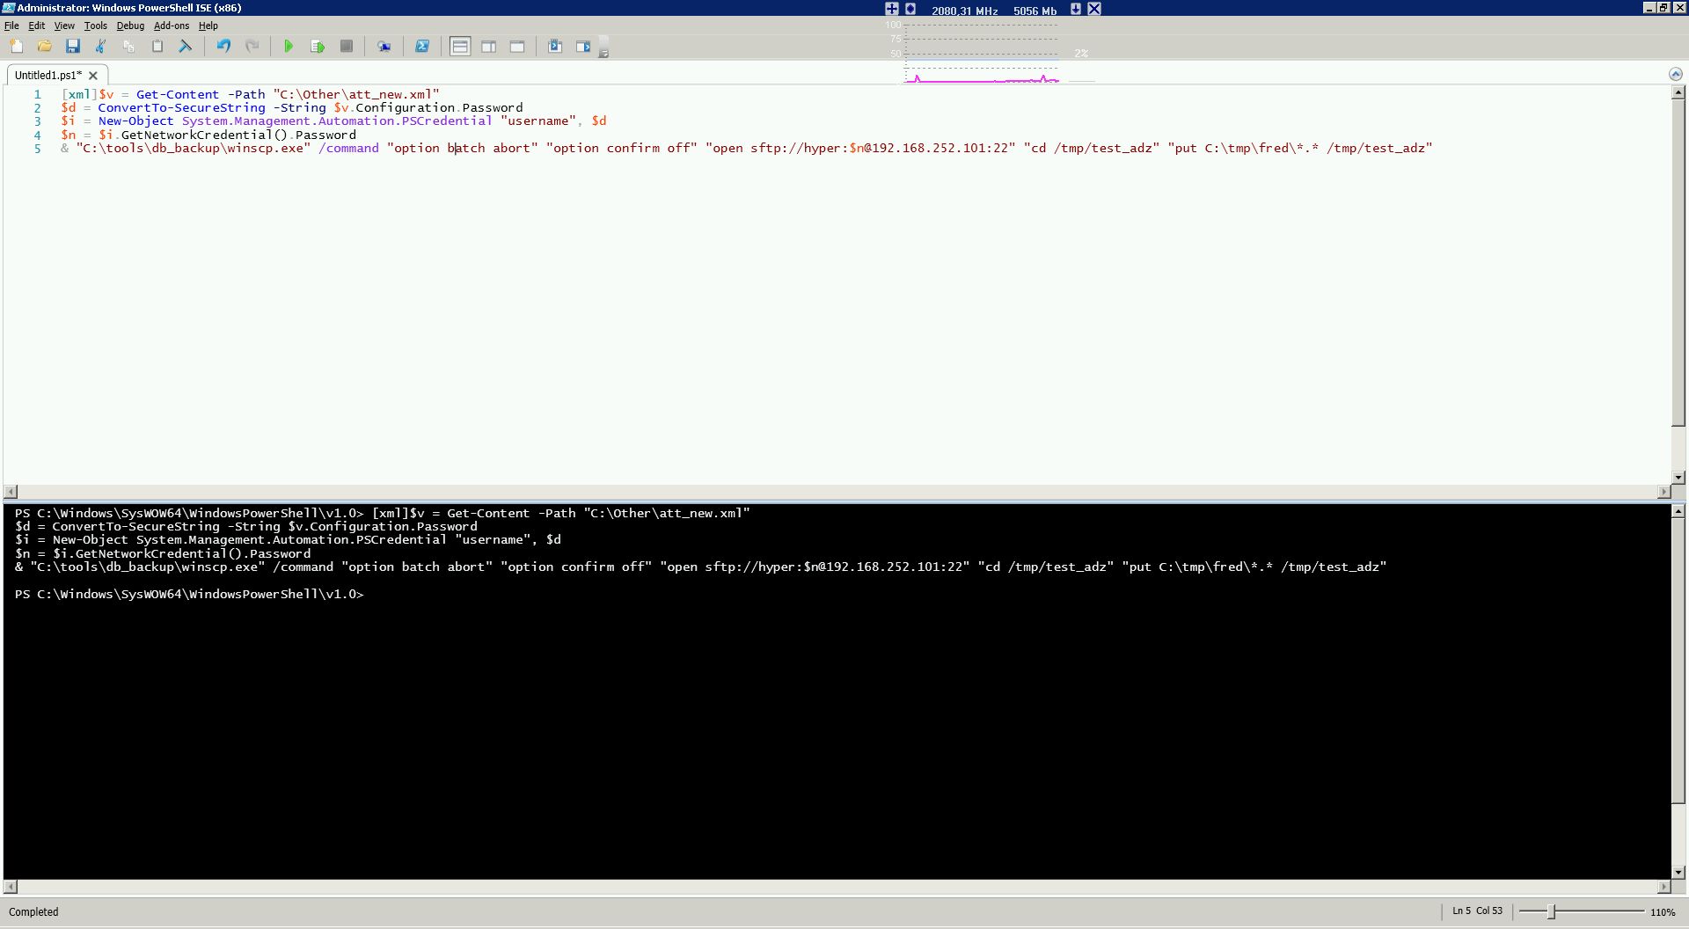This screenshot has width=1689, height=929.
Task: Toggle Show Script Pane Right layout
Action: pyautogui.click(x=488, y=47)
